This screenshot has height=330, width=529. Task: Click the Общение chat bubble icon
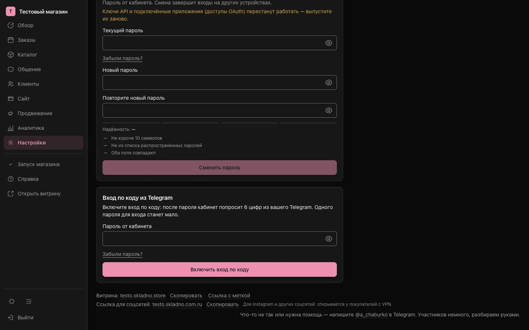(x=11, y=69)
